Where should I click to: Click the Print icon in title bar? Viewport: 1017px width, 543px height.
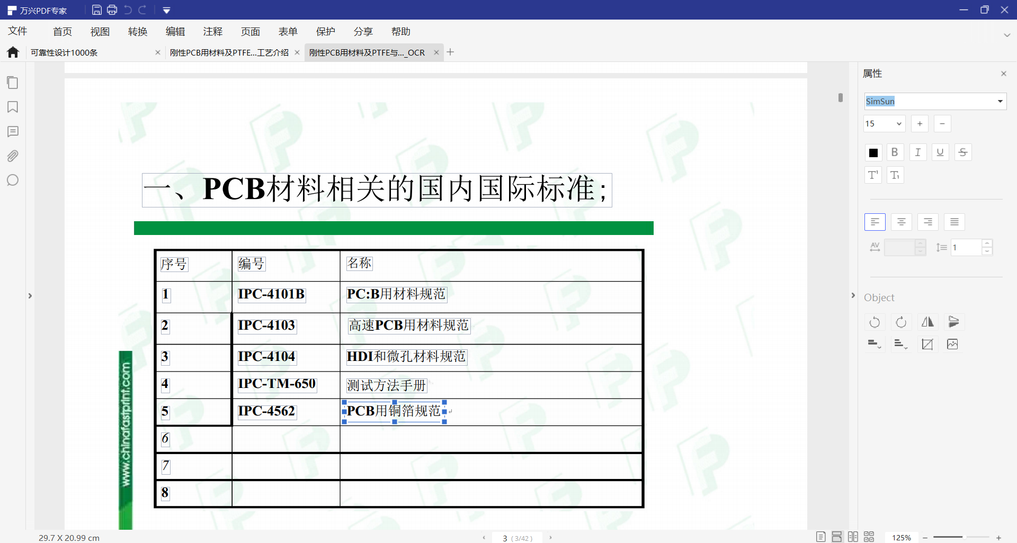[112, 10]
